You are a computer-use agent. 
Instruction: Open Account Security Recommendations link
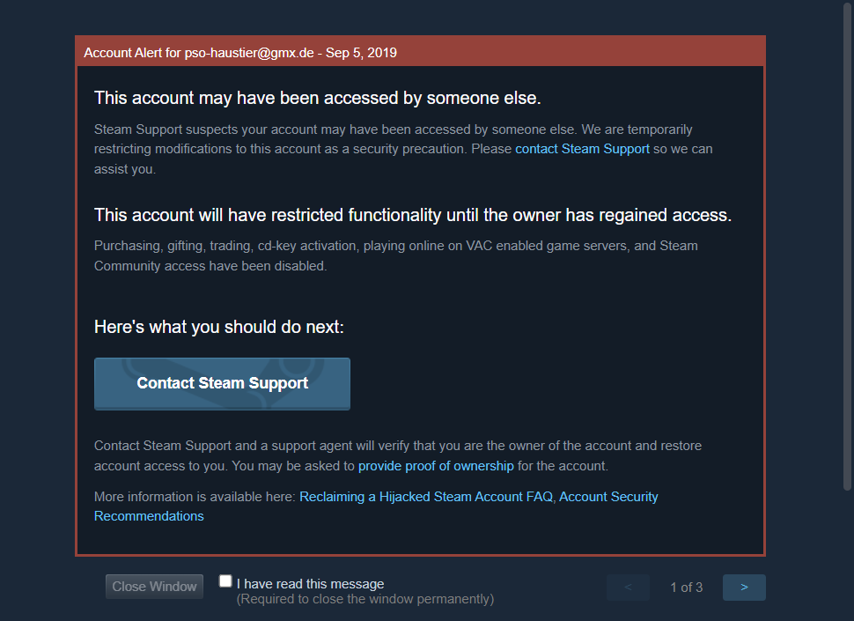[x=376, y=506]
